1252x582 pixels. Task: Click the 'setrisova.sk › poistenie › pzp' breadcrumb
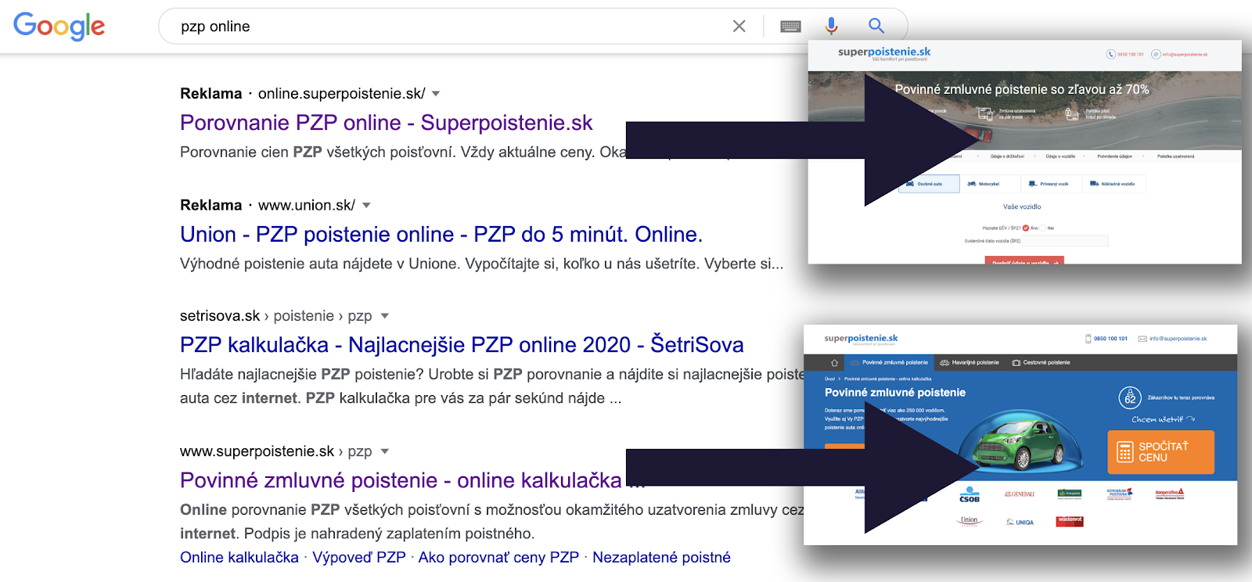coord(276,316)
